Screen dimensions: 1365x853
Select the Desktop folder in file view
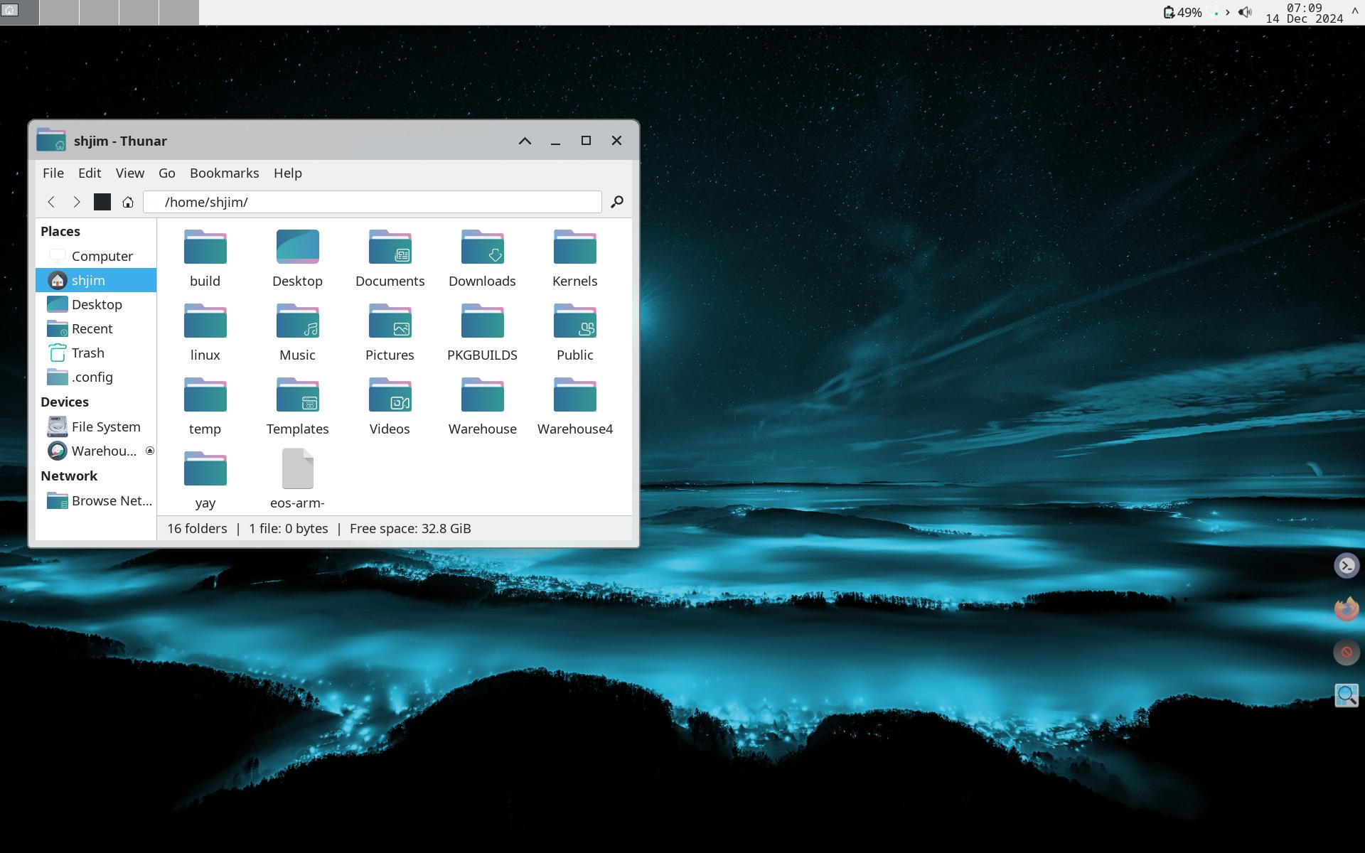tap(297, 259)
